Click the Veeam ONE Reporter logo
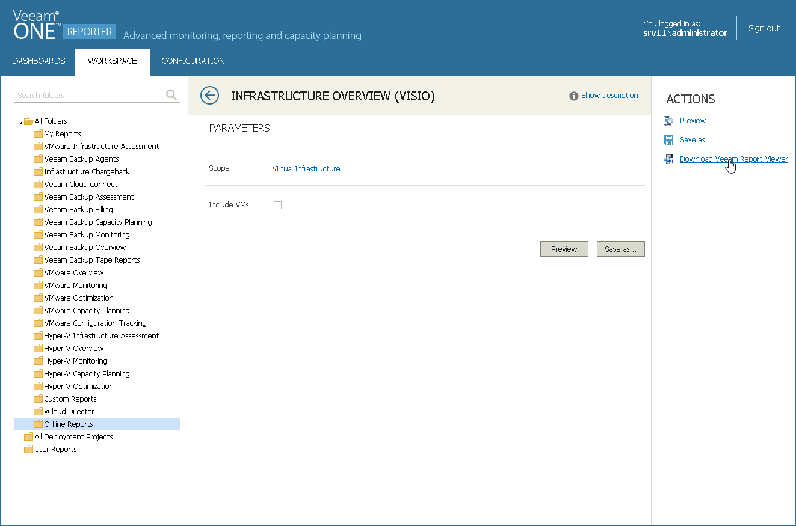The image size is (796, 526). pyautogui.click(x=64, y=25)
